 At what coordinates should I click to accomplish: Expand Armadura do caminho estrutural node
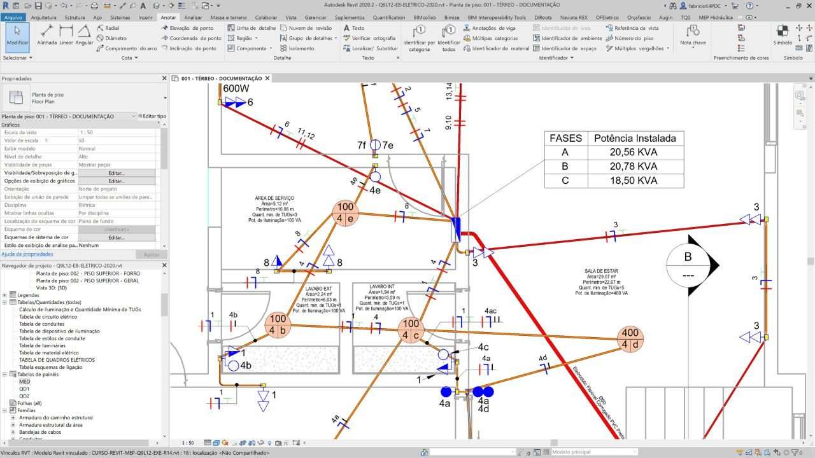pos(13,418)
